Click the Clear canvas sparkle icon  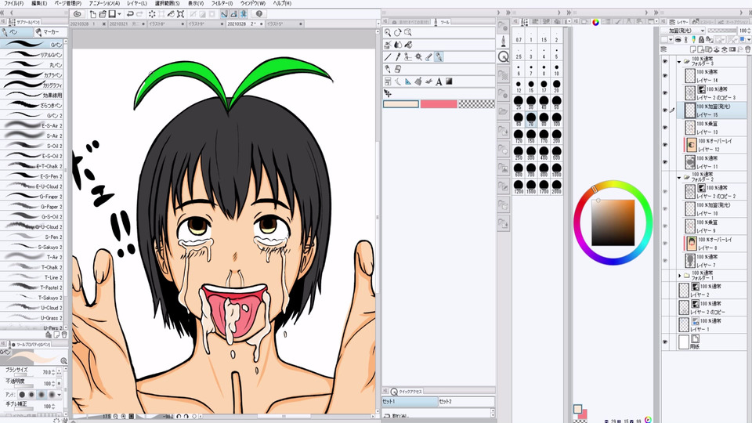(x=151, y=14)
